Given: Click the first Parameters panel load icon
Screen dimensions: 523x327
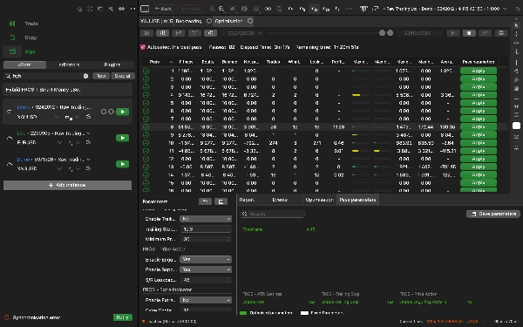Looking at the screenshot, I should [x=205, y=201].
